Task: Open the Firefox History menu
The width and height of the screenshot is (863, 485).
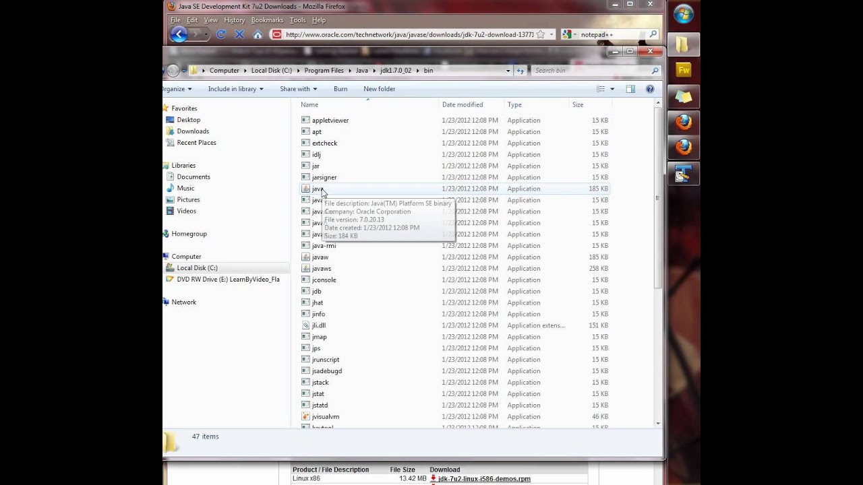Action: (x=234, y=20)
